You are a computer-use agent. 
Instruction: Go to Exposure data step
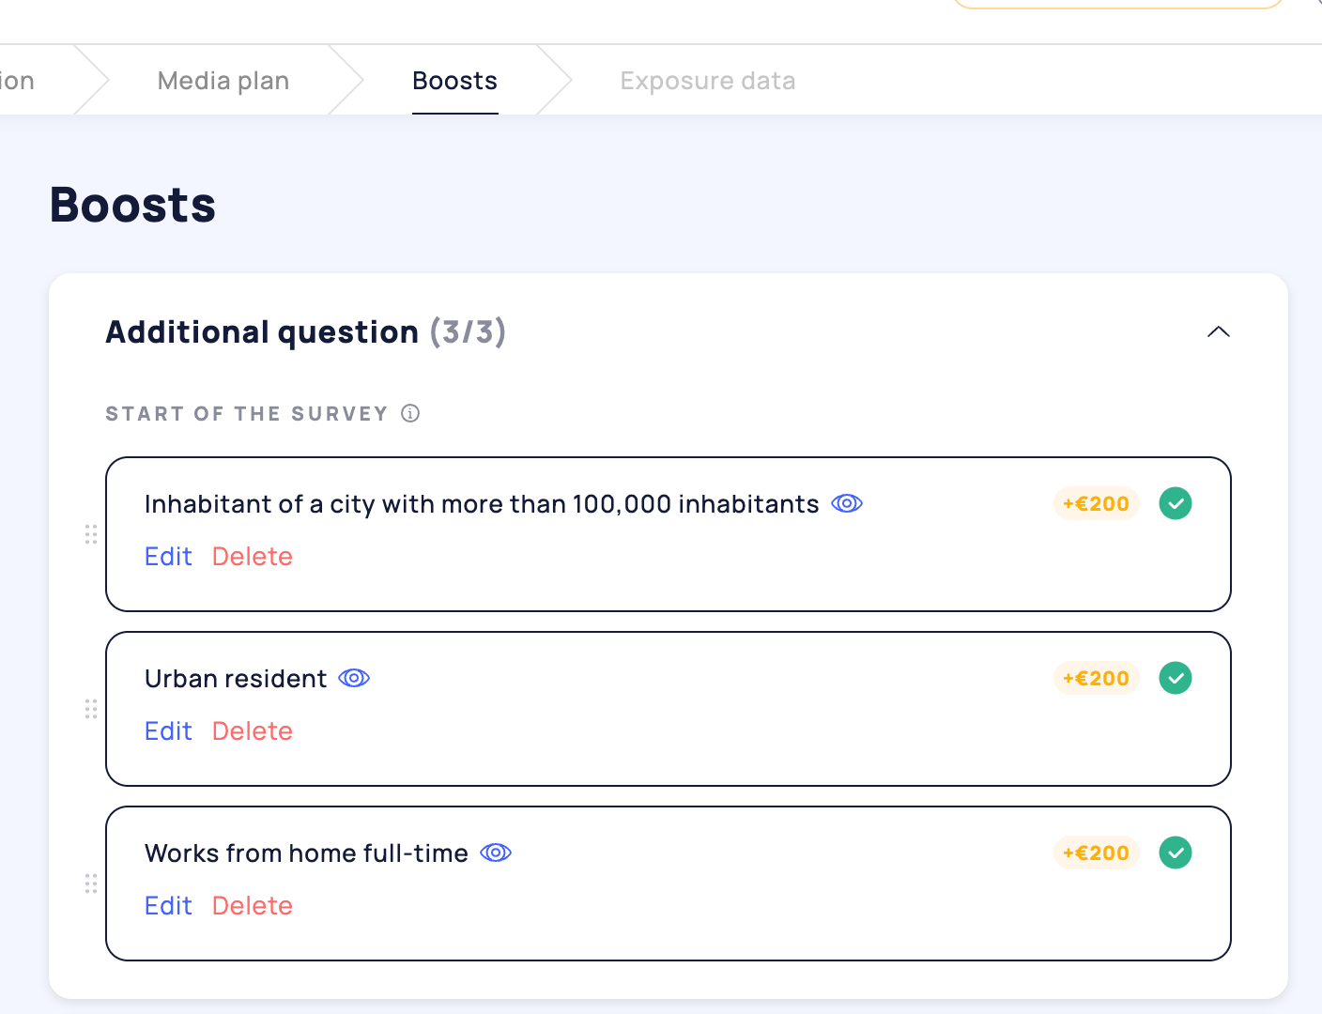(707, 81)
